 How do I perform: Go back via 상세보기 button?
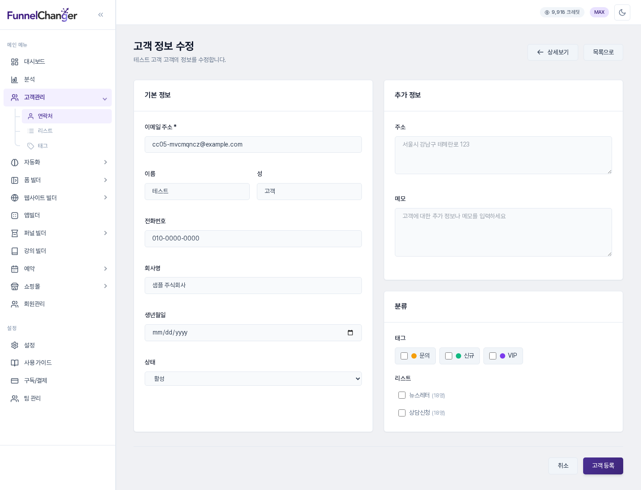click(553, 52)
